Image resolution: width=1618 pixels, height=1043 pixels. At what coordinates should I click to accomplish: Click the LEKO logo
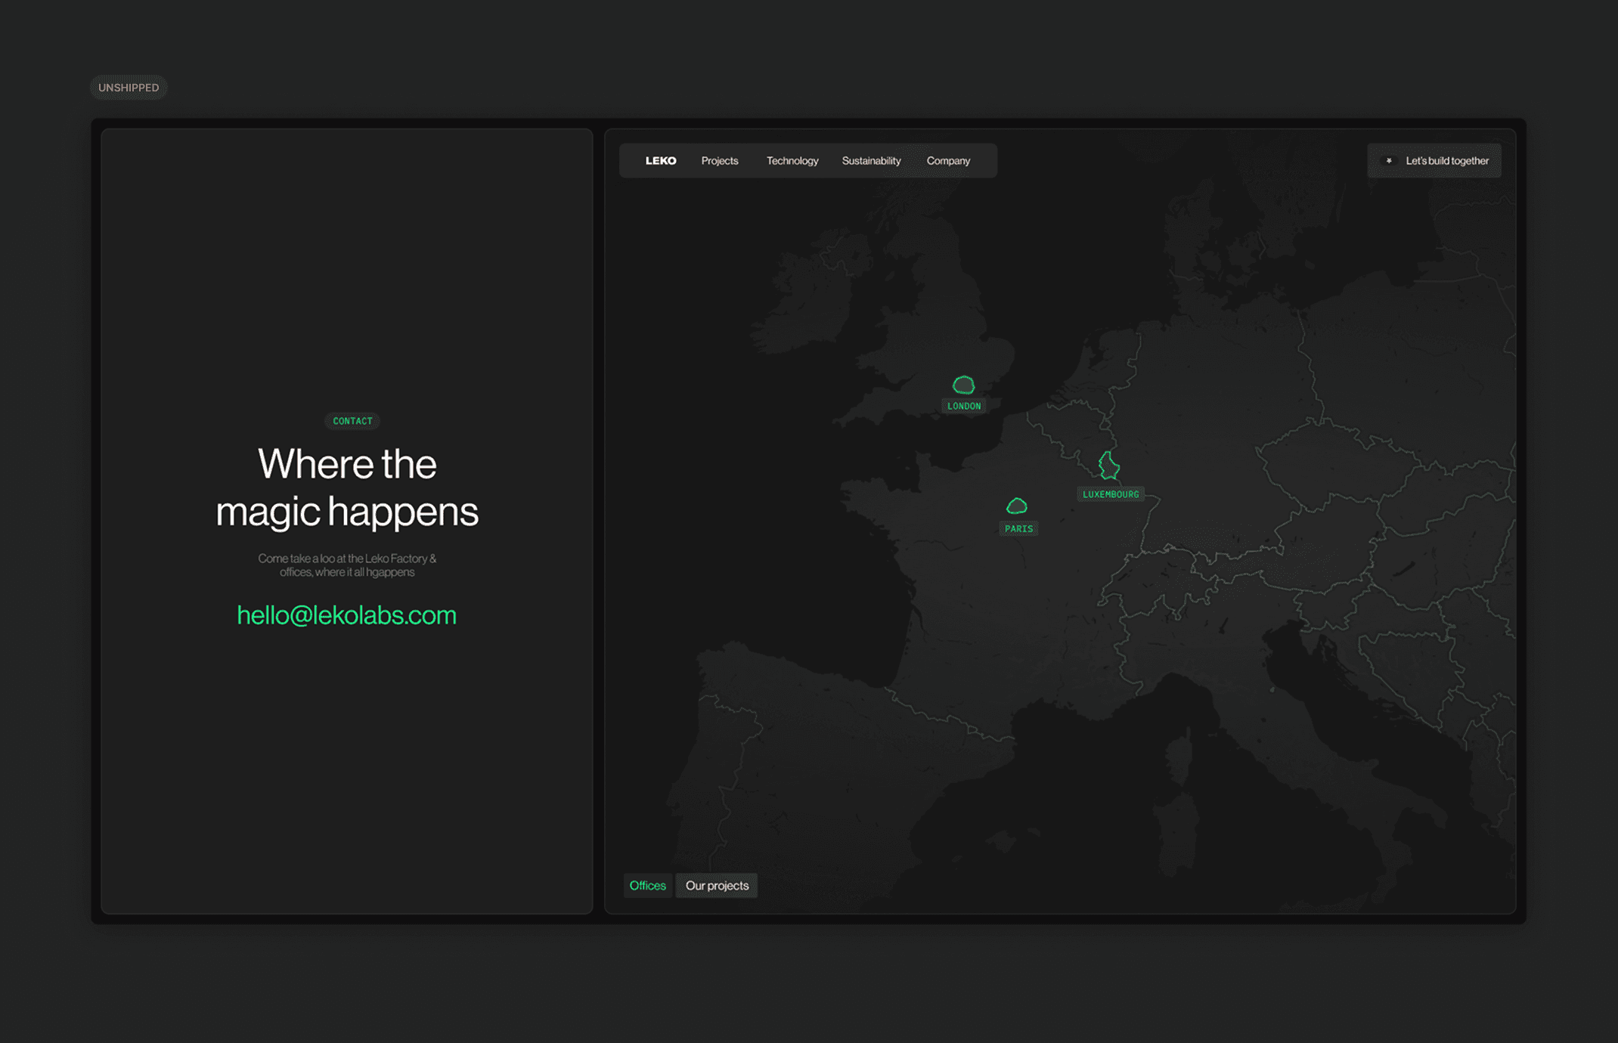point(660,161)
